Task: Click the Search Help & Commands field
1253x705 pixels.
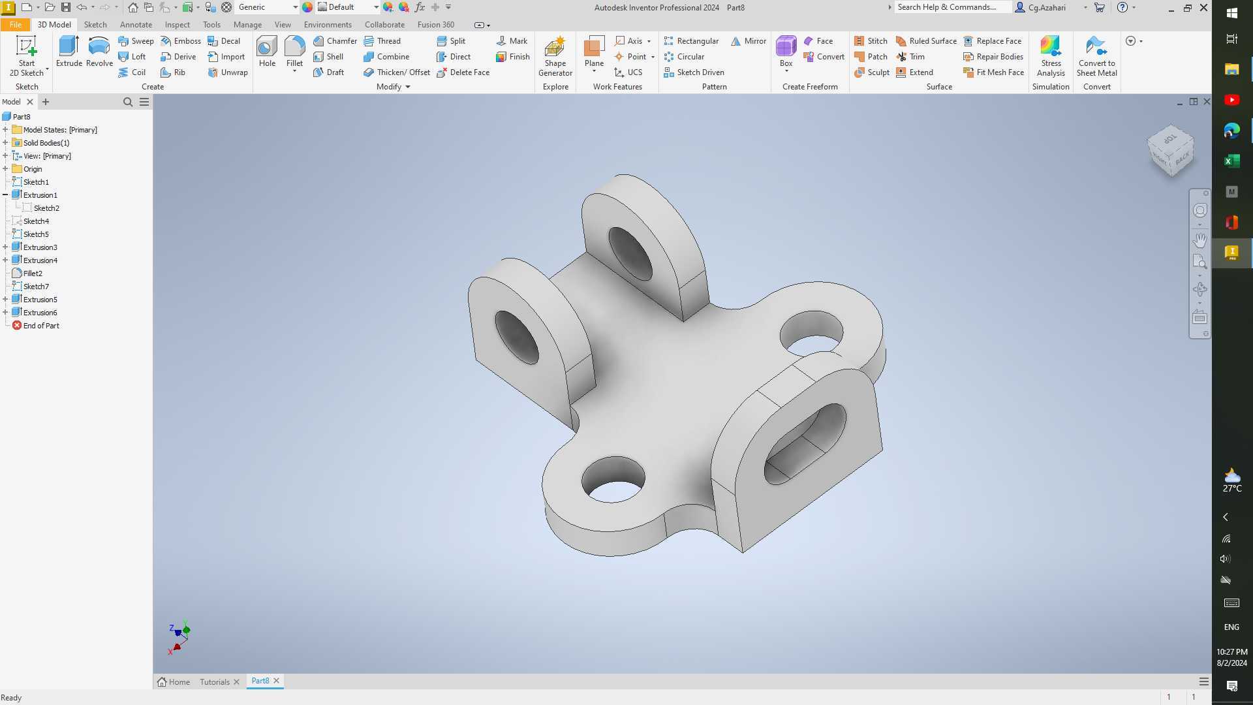Action: (951, 7)
